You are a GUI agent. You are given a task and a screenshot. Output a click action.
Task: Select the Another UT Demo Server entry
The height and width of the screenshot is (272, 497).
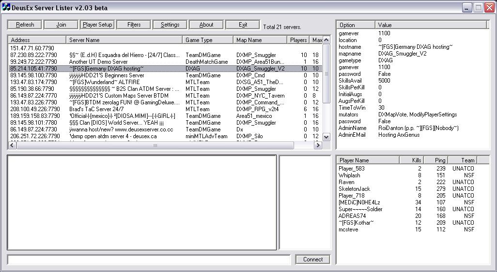pos(98,62)
